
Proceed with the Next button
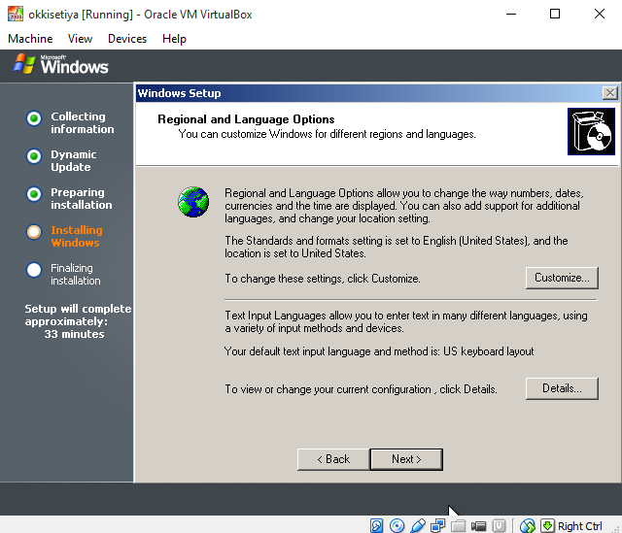pos(406,459)
